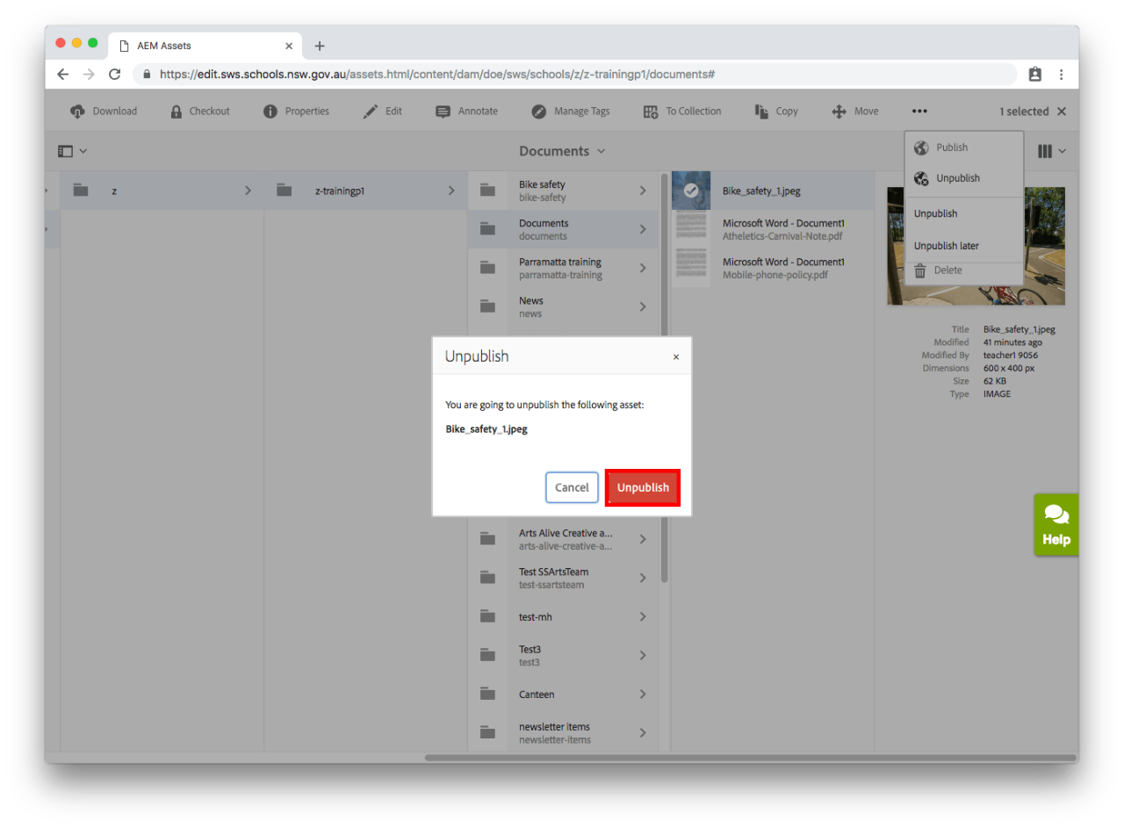Viewport: 1124px width, 828px height.
Task: Click the Move arrows icon
Action: pos(839,112)
